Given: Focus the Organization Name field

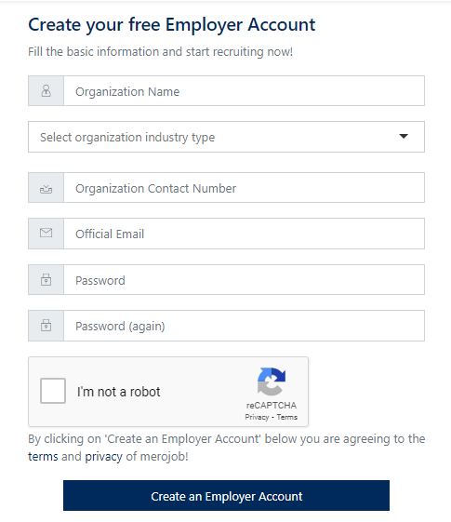Looking at the screenshot, I should tap(244, 91).
